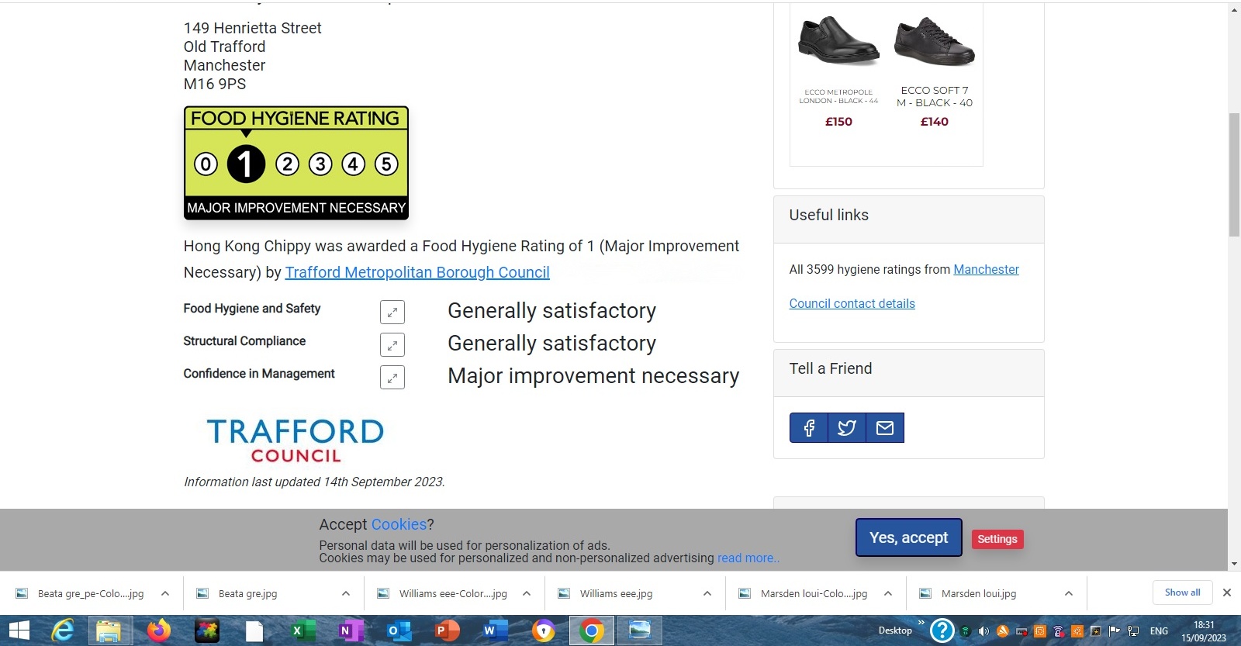Image resolution: width=1241 pixels, height=646 pixels.
Task: Accept cookies with Yes, accept button
Action: coord(909,537)
